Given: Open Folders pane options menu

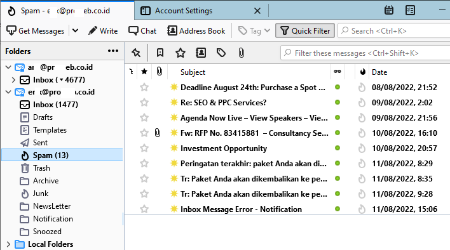Looking at the screenshot, I should [x=113, y=51].
